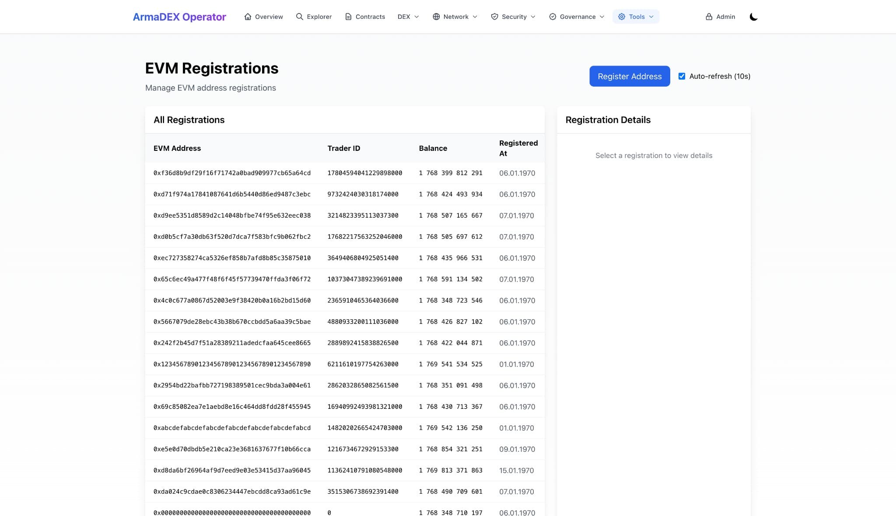Viewport: 896px width, 516px height.
Task: Toggle dark mode moon icon
Action: [x=753, y=17]
